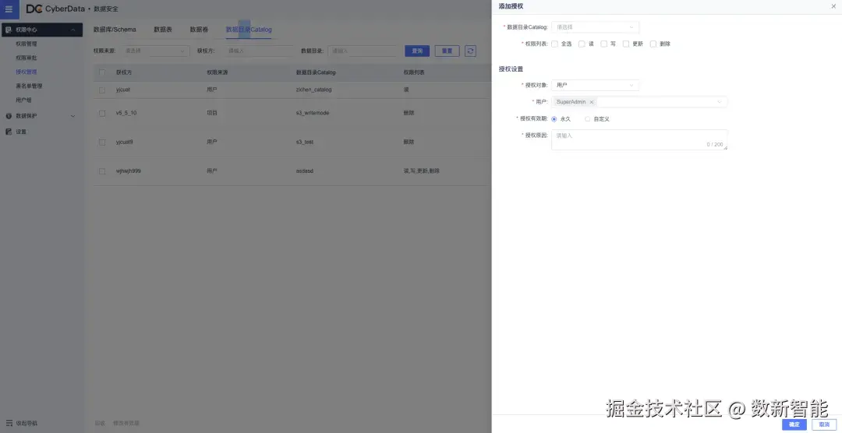842x433 pixels.
Task: Remove the SuperAdmin tag via its x
Action: [x=592, y=102]
